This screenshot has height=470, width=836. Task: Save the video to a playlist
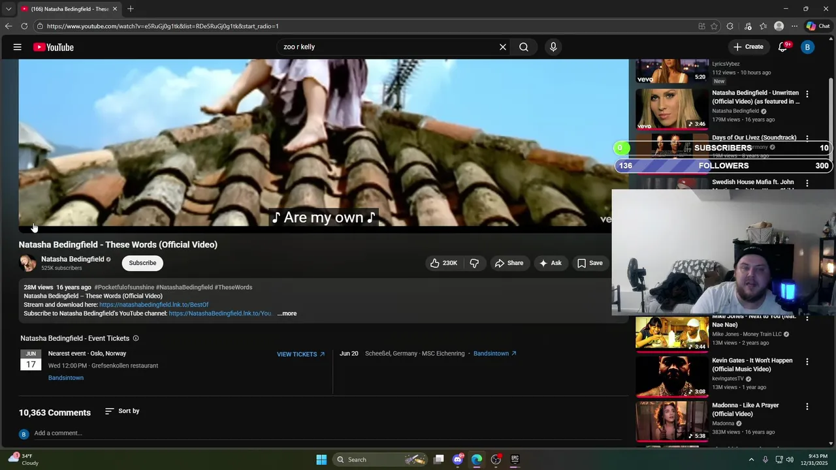point(590,263)
